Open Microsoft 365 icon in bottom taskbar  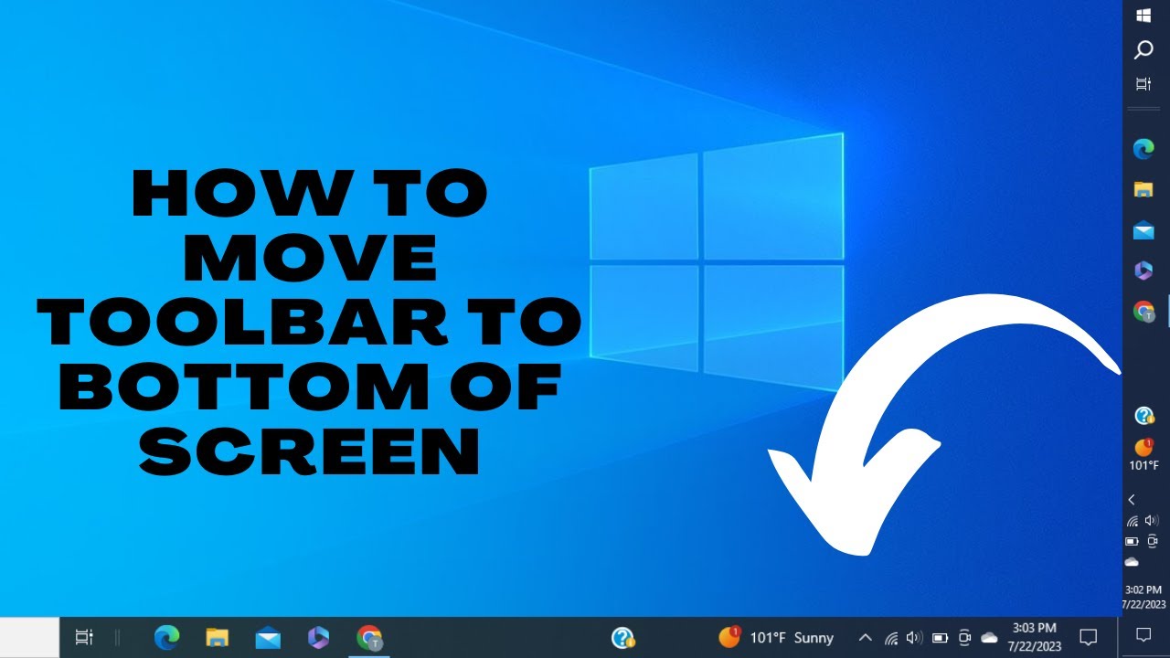(x=318, y=637)
